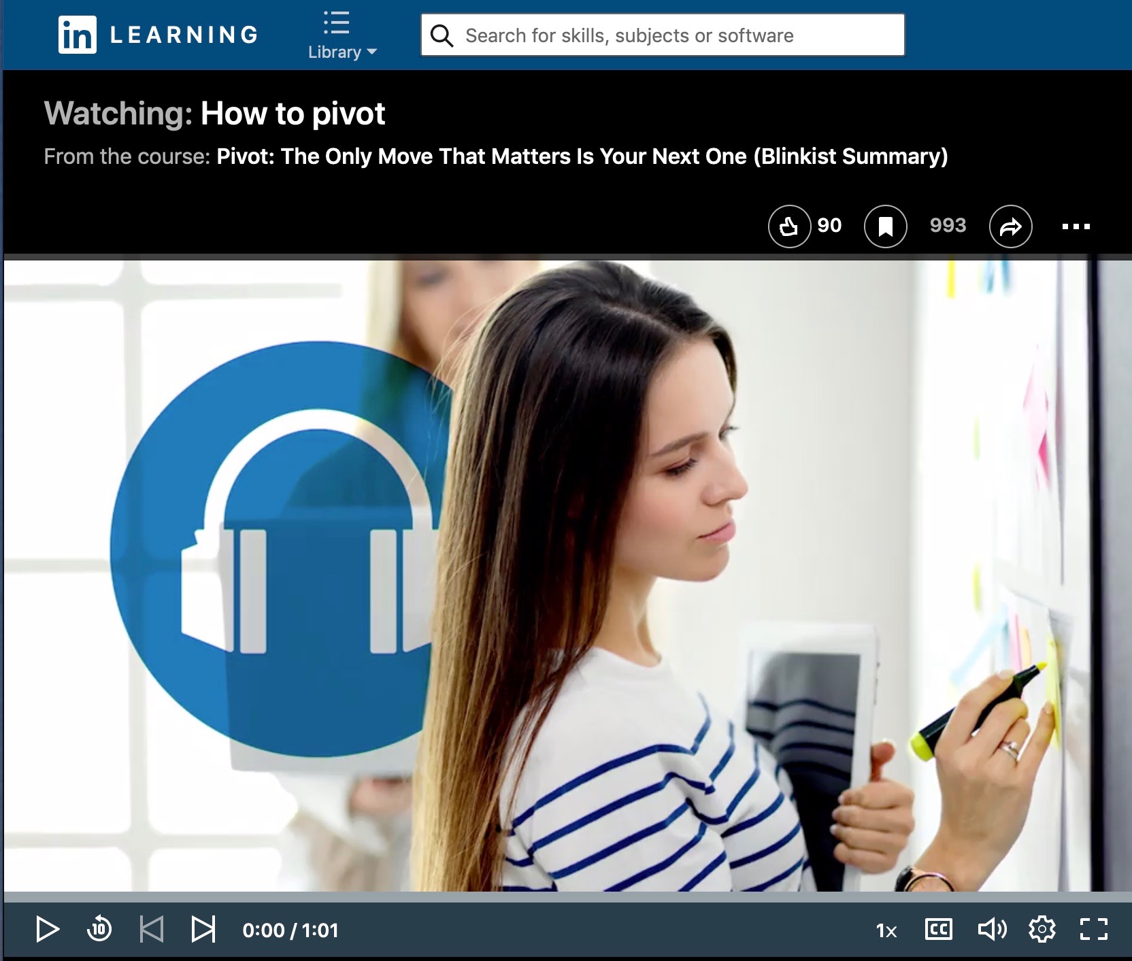Image resolution: width=1132 pixels, height=961 pixels.
Task: Like the video with thumbs-up button
Action: pyautogui.click(x=789, y=226)
